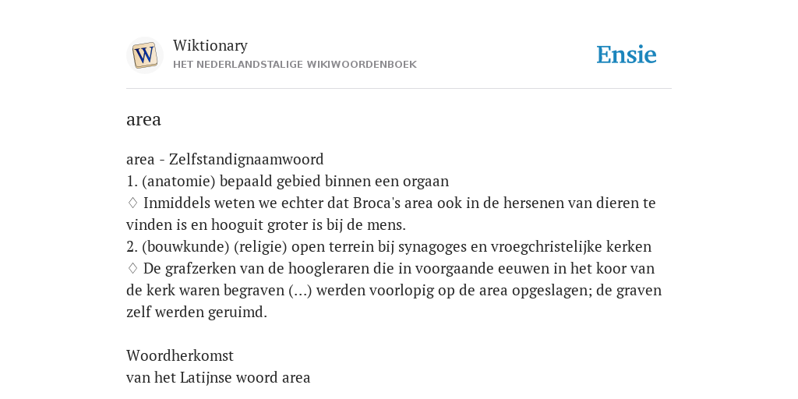Click the Wiktionary title text

210,45
